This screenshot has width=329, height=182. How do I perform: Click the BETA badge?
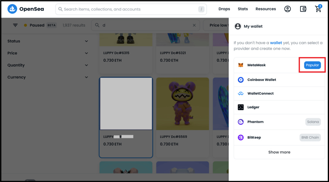point(51,25)
